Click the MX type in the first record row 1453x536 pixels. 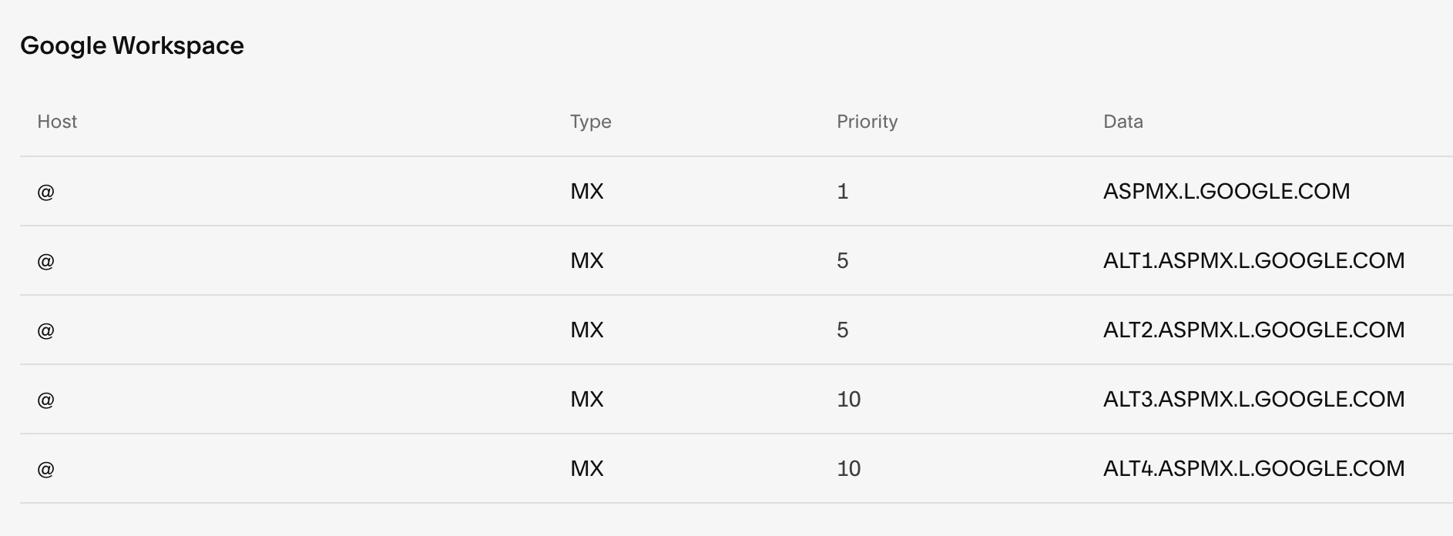click(x=586, y=192)
